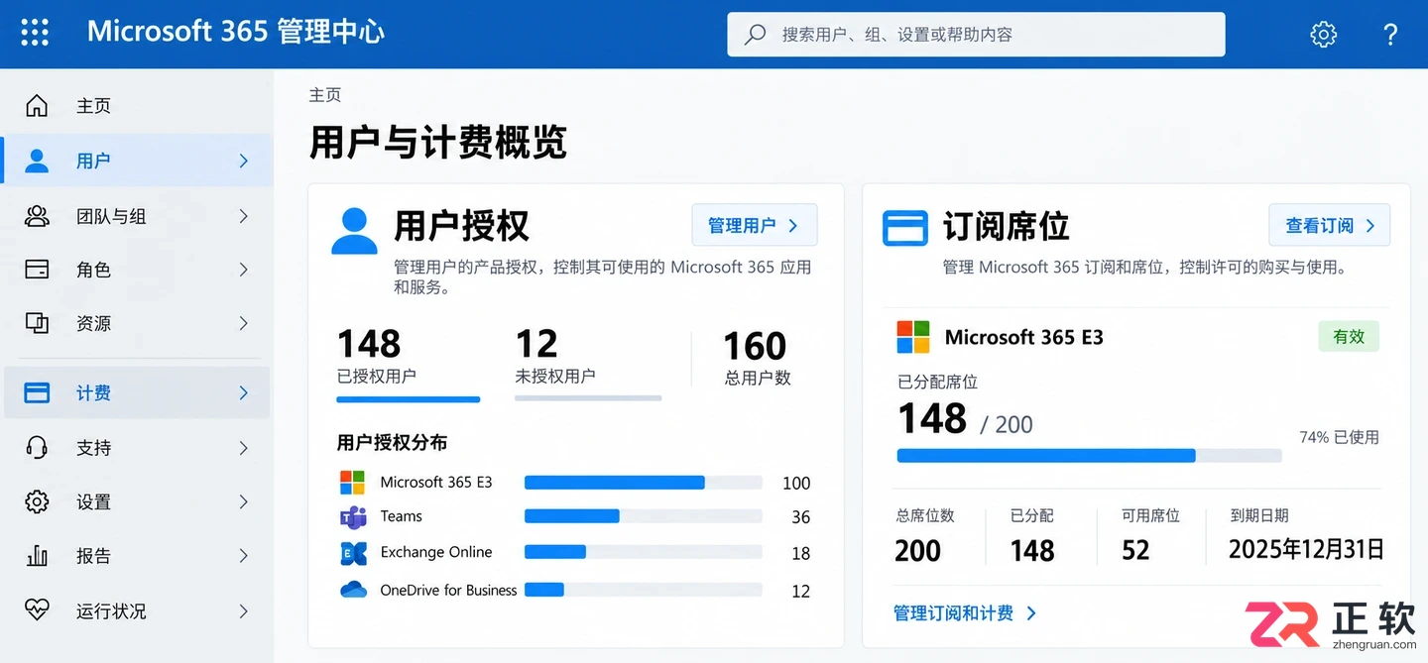
Task: Click the 支持 headset icon
Action: [37, 448]
